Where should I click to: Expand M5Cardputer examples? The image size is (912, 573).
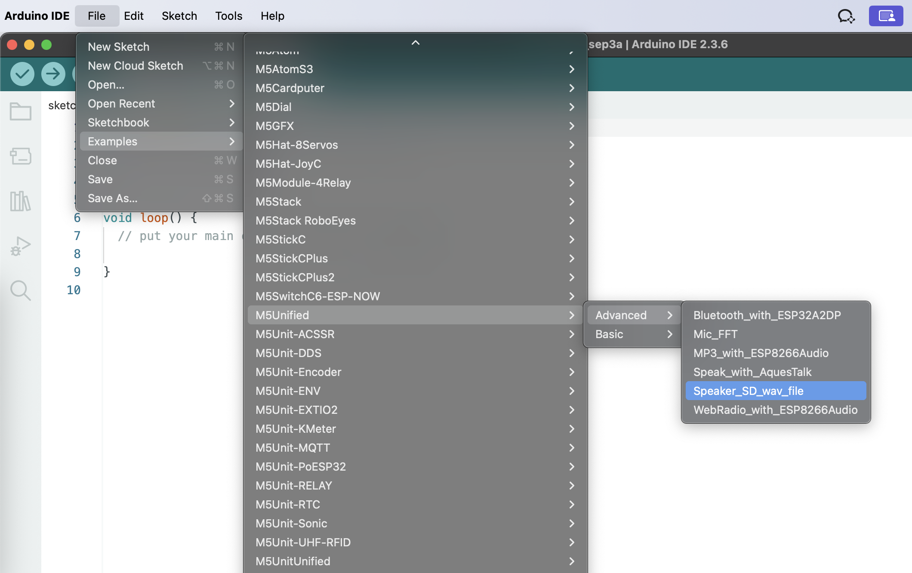tap(416, 88)
